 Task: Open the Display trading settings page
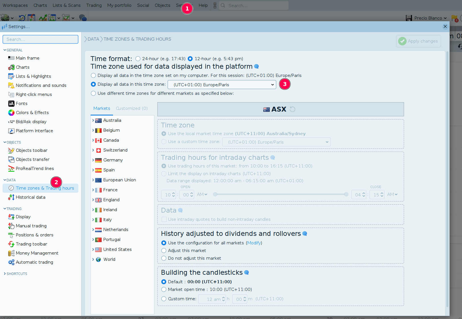(x=23, y=217)
